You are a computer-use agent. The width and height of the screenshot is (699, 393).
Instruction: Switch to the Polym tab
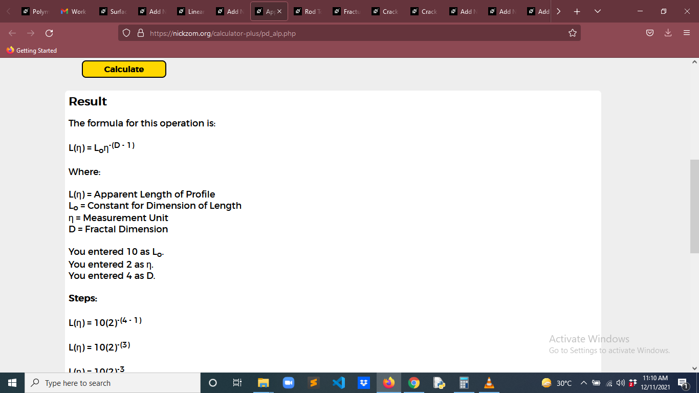pos(35,11)
